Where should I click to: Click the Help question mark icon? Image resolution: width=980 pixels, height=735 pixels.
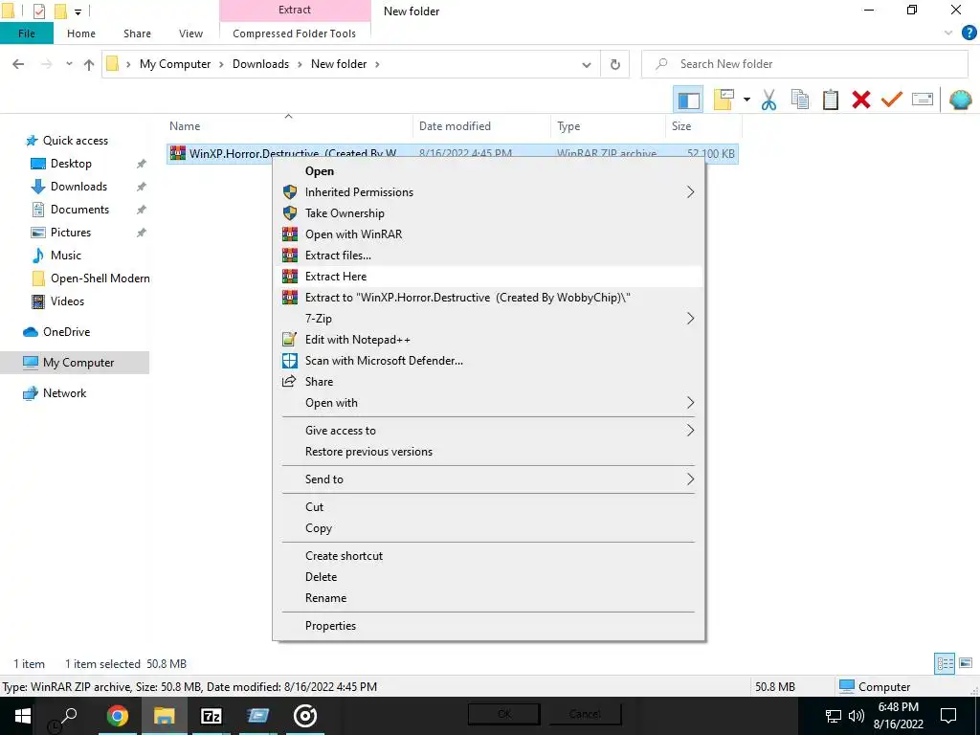click(969, 33)
